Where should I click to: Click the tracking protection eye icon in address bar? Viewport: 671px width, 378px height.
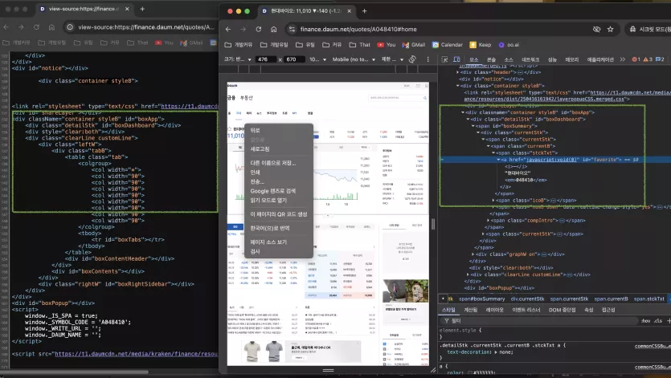point(596,29)
